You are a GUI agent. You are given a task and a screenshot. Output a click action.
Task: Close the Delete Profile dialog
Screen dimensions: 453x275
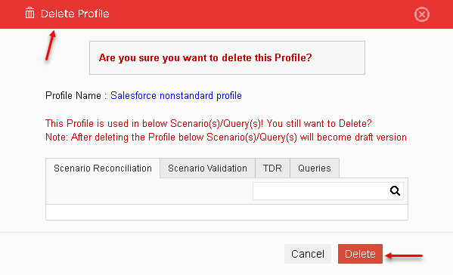tap(422, 14)
